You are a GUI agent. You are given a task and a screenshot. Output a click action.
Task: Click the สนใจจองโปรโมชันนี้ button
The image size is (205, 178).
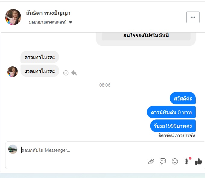(146, 36)
